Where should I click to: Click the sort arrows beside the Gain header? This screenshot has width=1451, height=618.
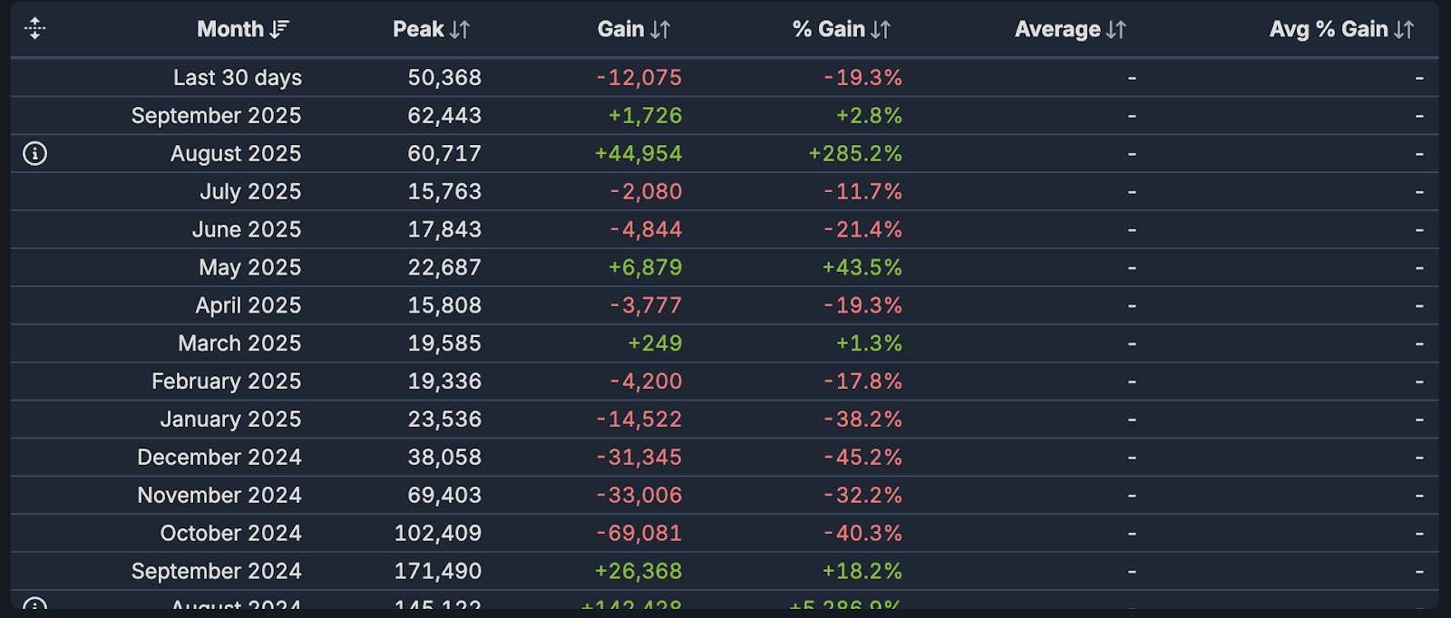coord(660,30)
